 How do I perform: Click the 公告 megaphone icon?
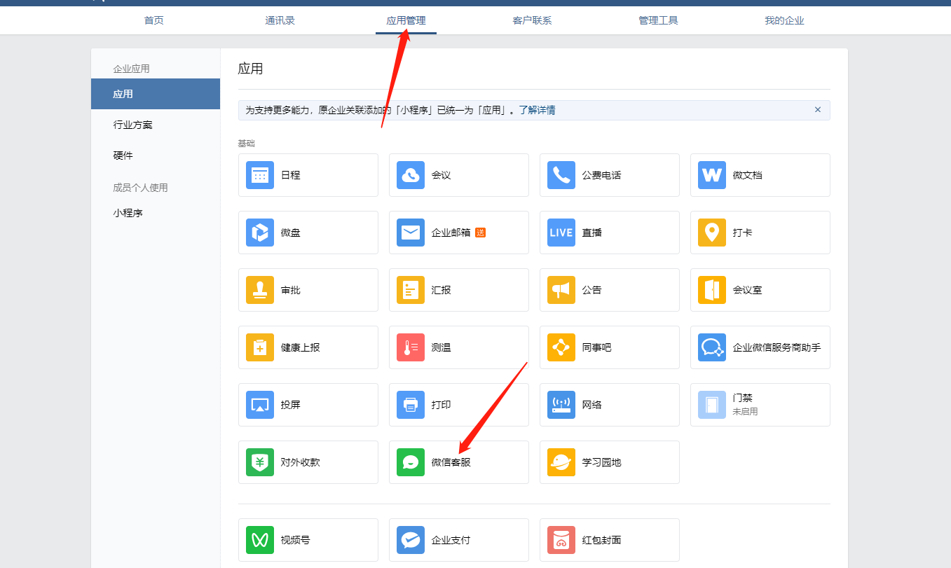pyautogui.click(x=561, y=290)
